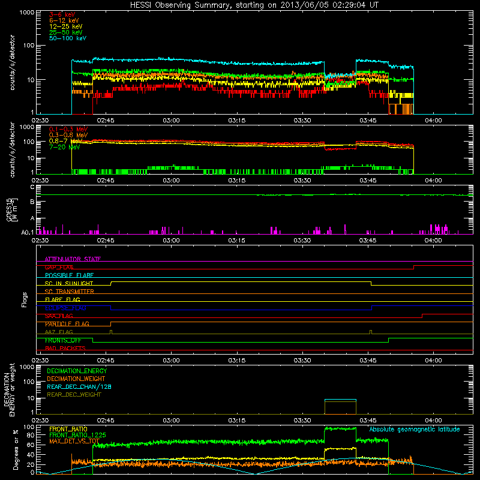
Task: Select the 3-6 keV legend label
Action: (x=62, y=14)
